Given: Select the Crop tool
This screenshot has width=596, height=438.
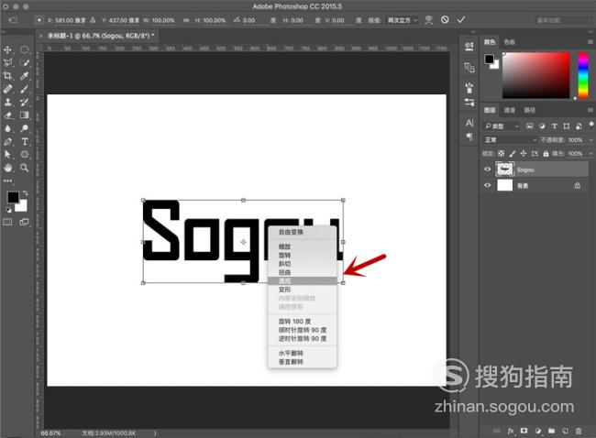Looking at the screenshot, I should (x=7, y=75).
